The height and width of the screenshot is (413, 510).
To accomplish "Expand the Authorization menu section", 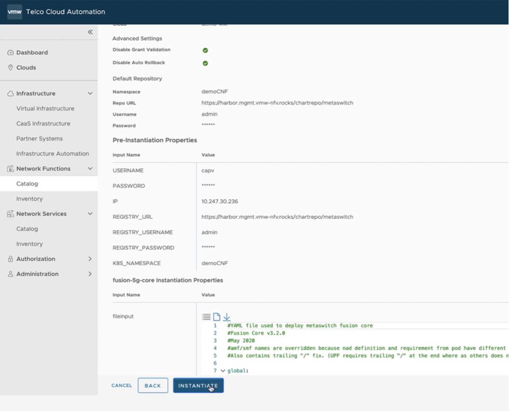I will [x=90, y=259].
